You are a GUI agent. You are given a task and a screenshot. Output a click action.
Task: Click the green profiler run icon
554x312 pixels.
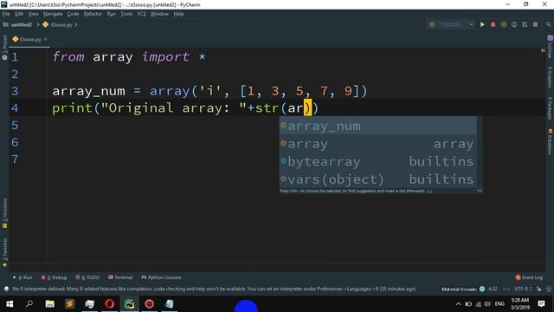point(514,24)
